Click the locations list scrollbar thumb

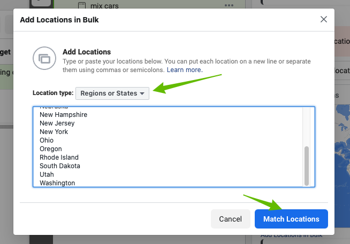tap(307, 166)
